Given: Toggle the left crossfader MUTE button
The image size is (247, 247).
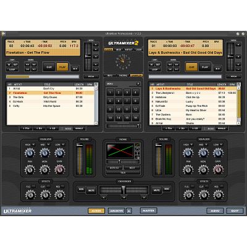Looking at the screenshot, I should tap(91, 190).
